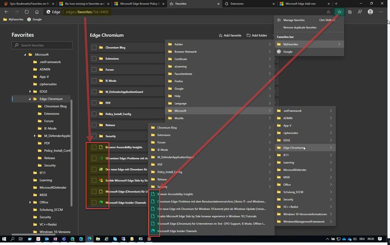Screen dimensions: 390x245
Task: Open the Enable Microsoft Edge Side by Side Tutorials link
Action: click(212, 216)
